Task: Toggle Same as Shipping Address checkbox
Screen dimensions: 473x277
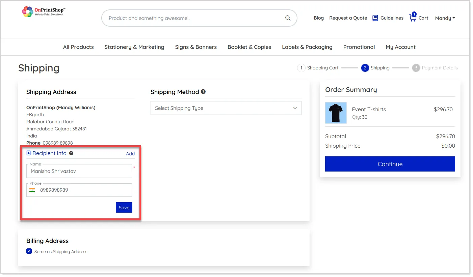Action: 29,251
